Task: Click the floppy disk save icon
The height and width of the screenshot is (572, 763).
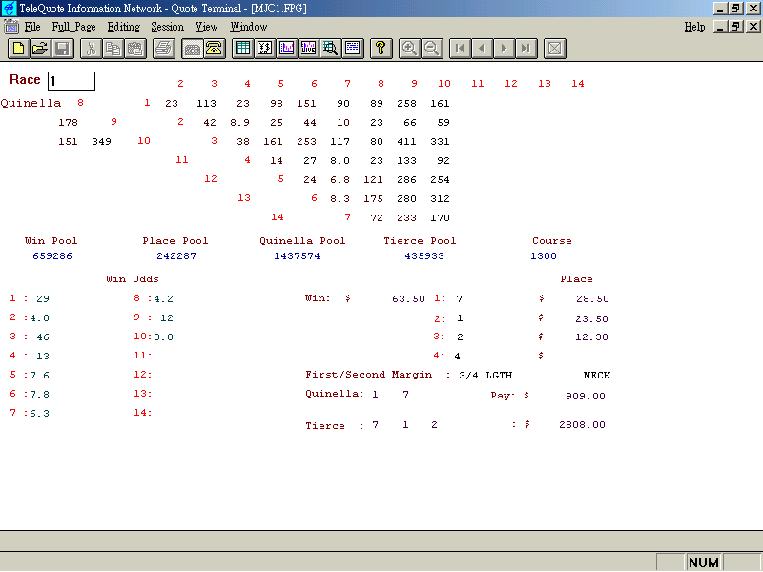Action: pos(63,49)
